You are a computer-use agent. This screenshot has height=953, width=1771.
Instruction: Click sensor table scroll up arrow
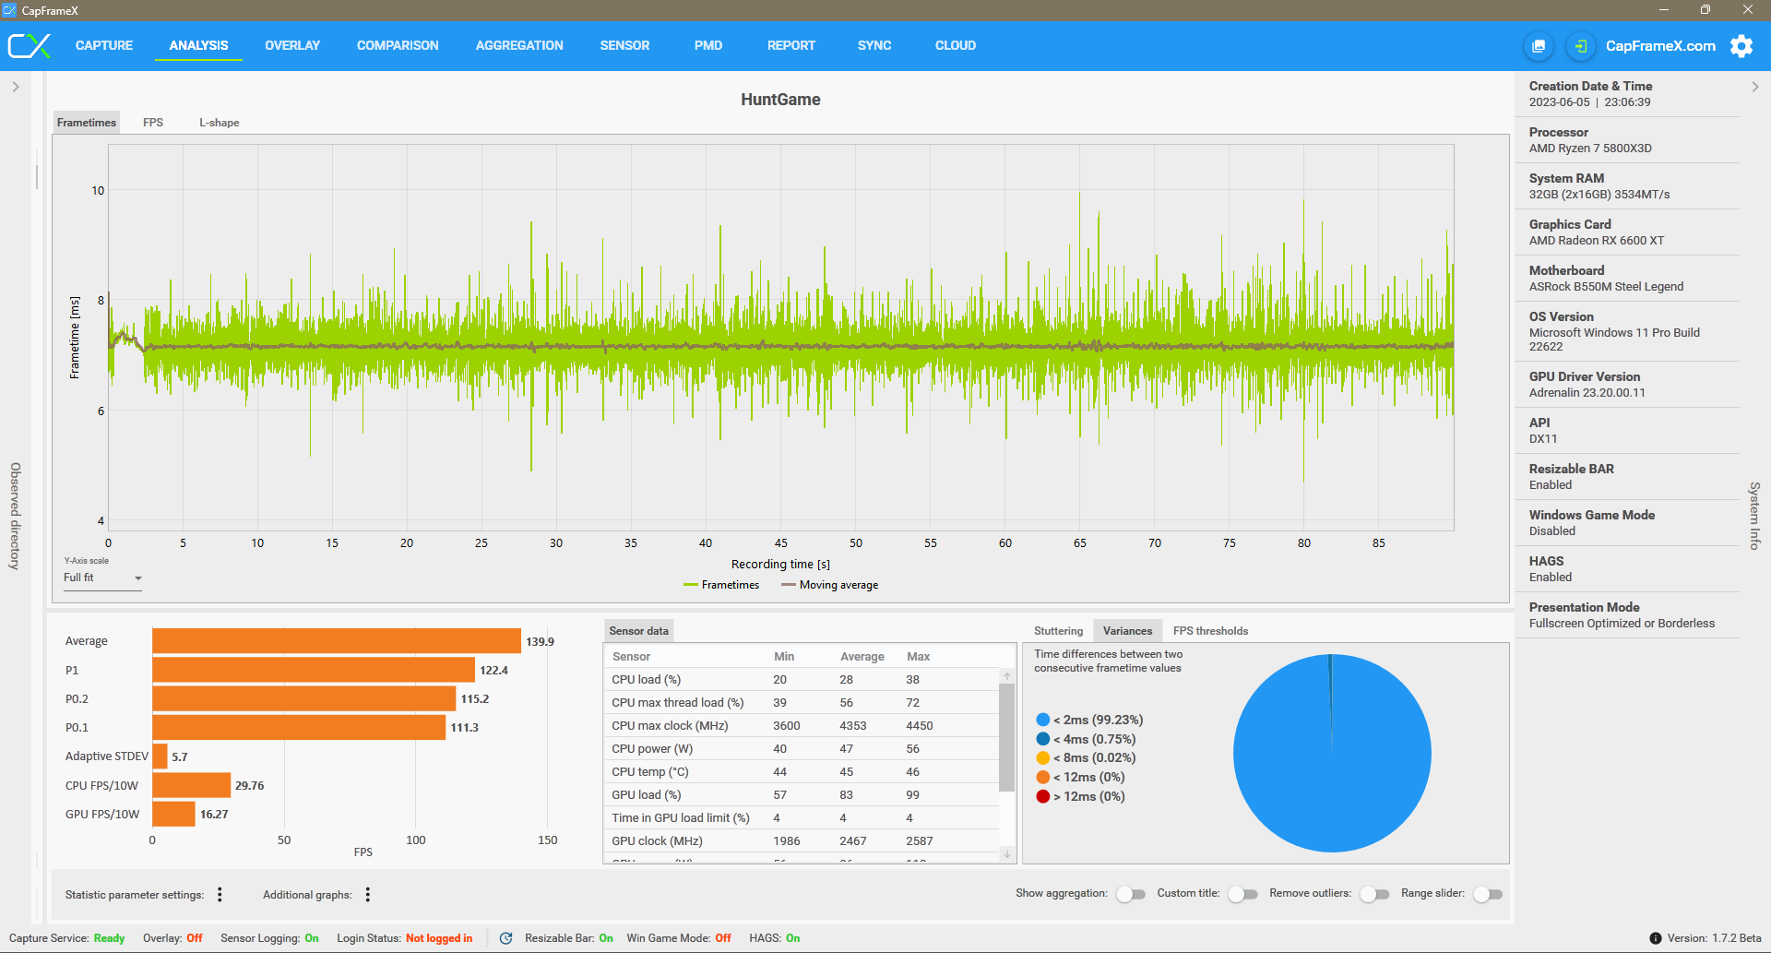[x=1007, y=676]
